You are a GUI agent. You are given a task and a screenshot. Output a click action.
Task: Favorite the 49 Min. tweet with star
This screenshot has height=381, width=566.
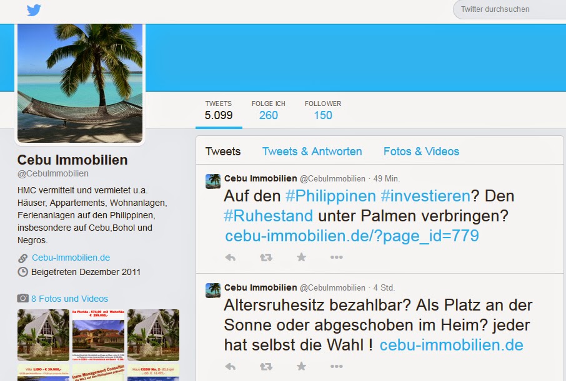301,257
